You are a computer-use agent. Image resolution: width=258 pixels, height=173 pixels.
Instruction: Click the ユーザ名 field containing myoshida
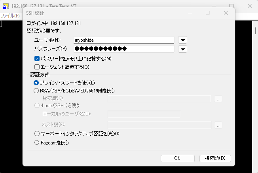coord(124,40)
